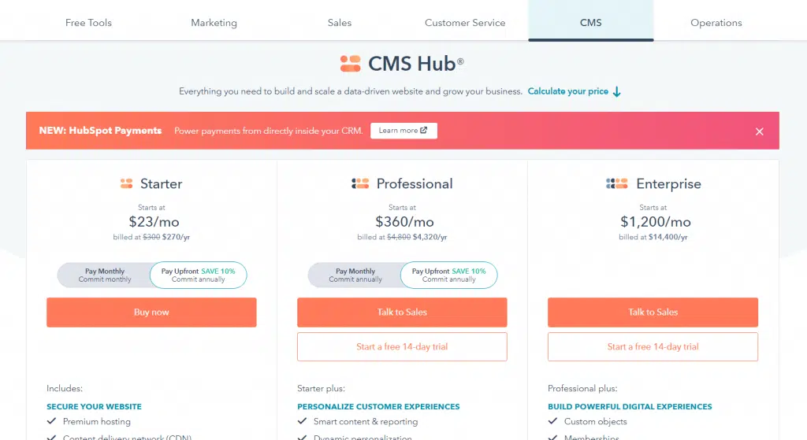Click the CMS Hub logo icon
This screenshot has height=440, width=807.
click(x=351, y=64)
